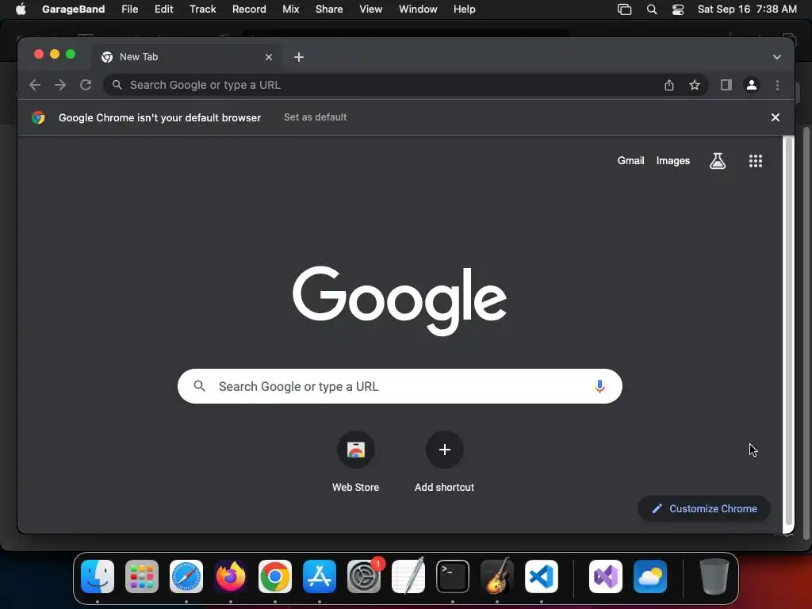Launch Firefox from the Dock

[231, 576]
